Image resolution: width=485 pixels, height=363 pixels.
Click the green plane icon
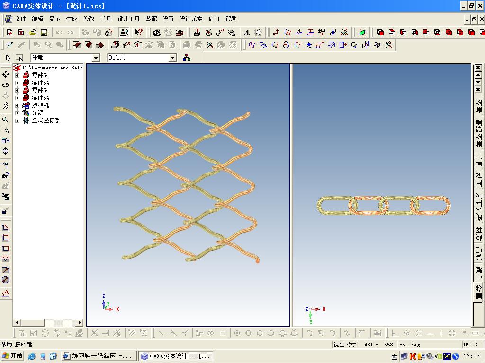[362, 33]
